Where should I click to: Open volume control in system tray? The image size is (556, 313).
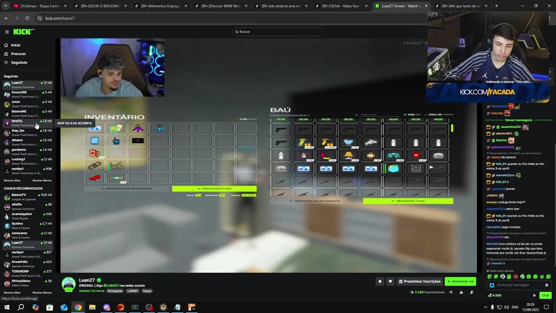tap(506, 307)
